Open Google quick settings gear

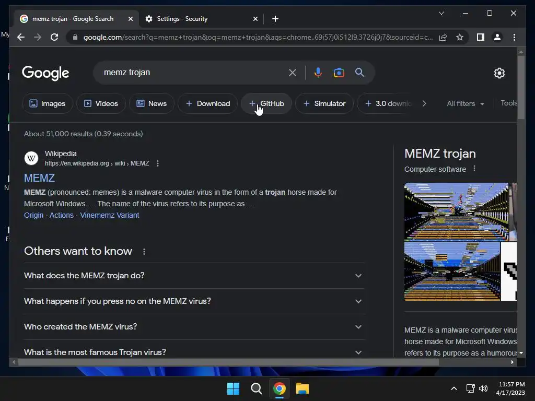(x=499, y=73)
